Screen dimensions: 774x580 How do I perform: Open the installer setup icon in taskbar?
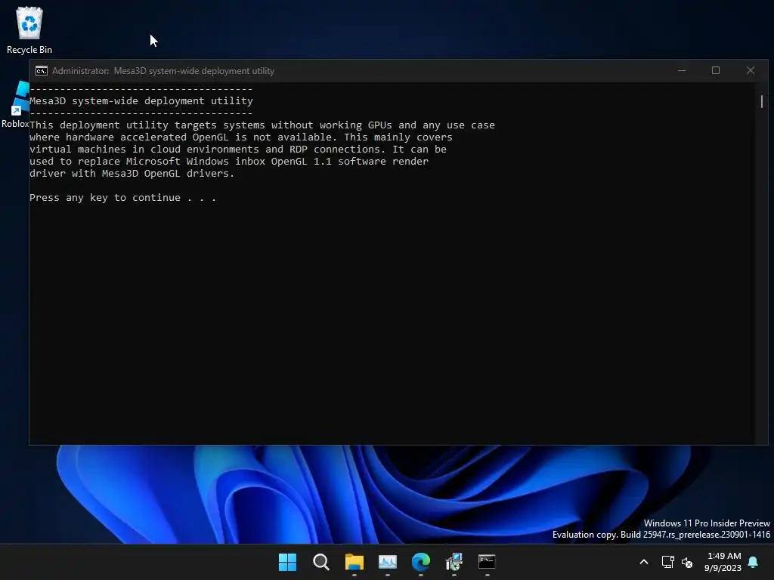(x=454, y=562)
